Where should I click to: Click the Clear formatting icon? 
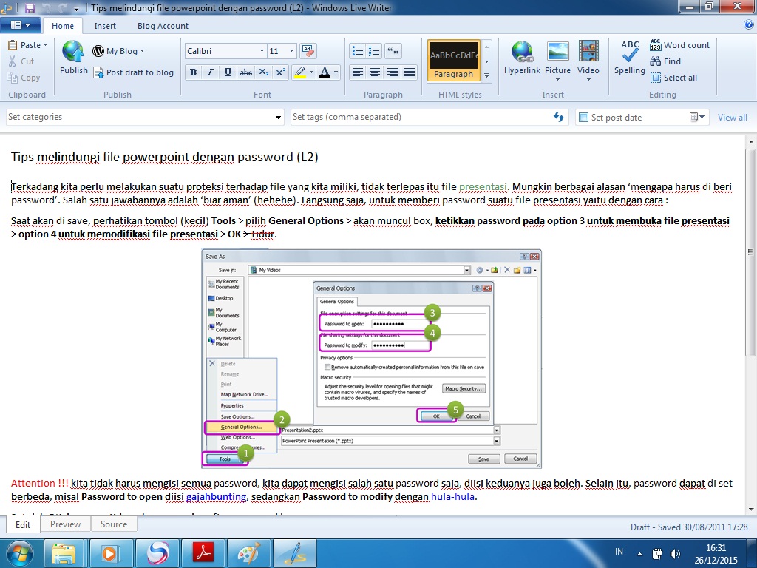[x=308, y=51]
